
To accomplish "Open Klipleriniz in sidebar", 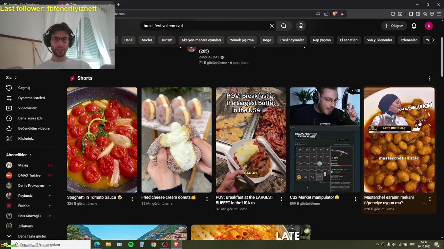I will (x=29, y=138).
